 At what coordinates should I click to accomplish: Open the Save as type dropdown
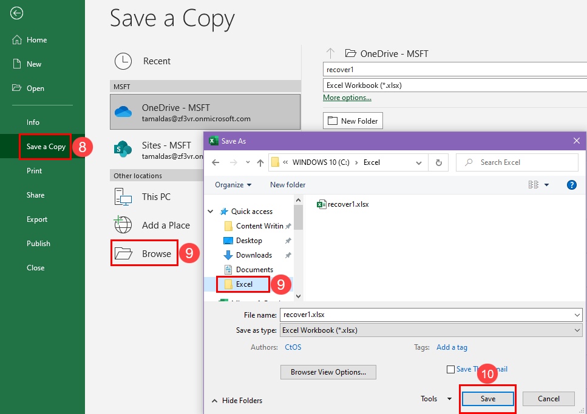coord(431,330)
